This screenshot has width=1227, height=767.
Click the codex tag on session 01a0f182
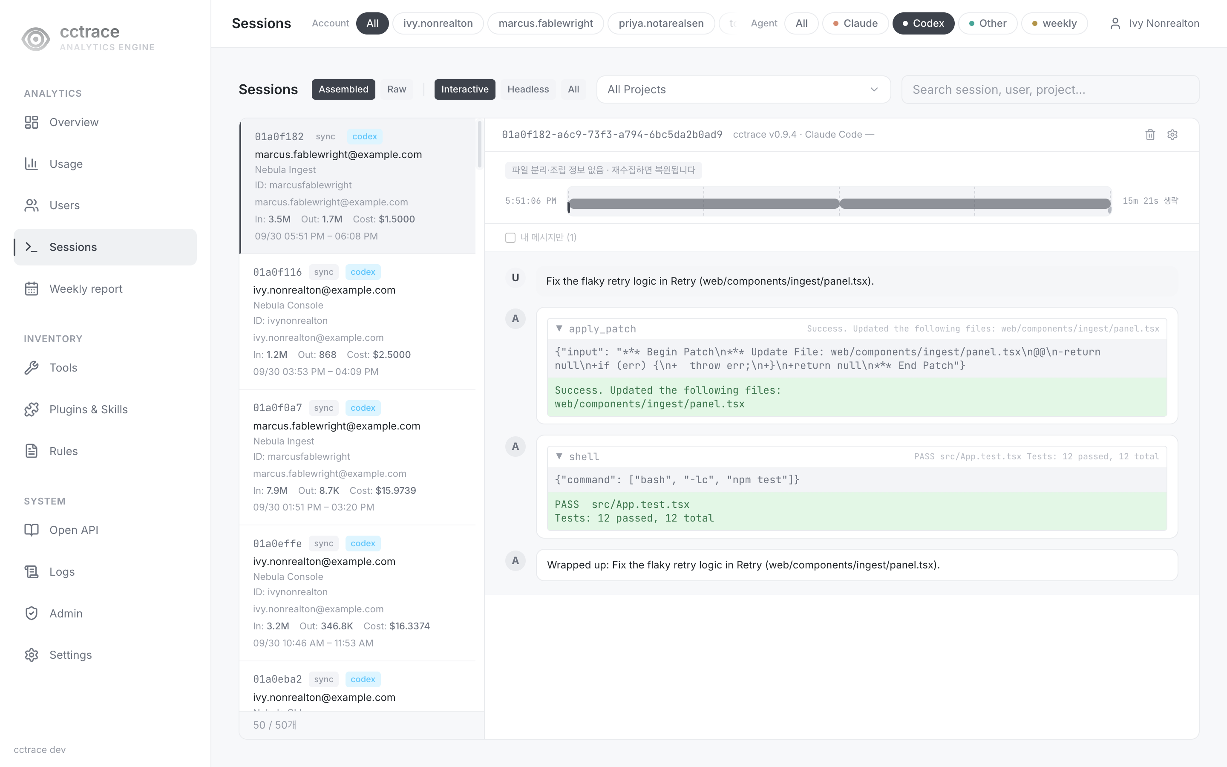coord(365,136)
